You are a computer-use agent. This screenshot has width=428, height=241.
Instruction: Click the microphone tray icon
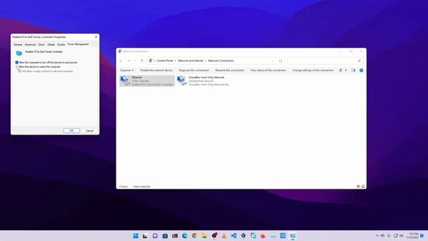coord(389,236)
